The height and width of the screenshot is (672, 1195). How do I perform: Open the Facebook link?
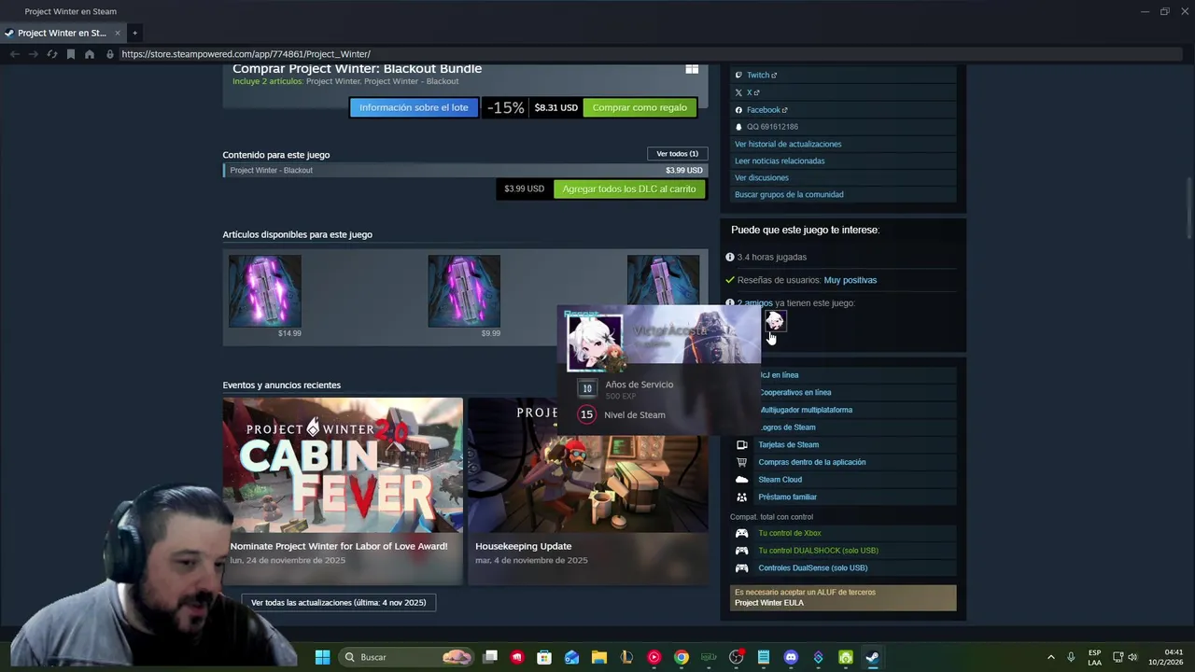(x=766, y=110)
